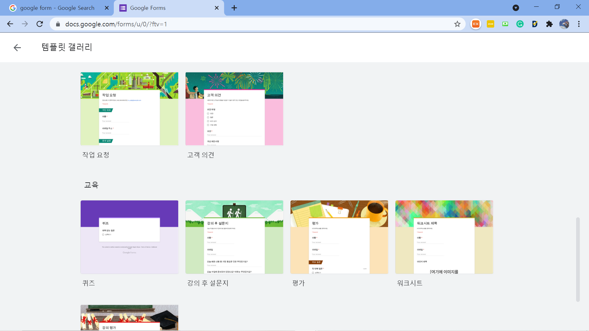Open the profile avatar
The image size is (589, 331).
click(x=564, y=24)
